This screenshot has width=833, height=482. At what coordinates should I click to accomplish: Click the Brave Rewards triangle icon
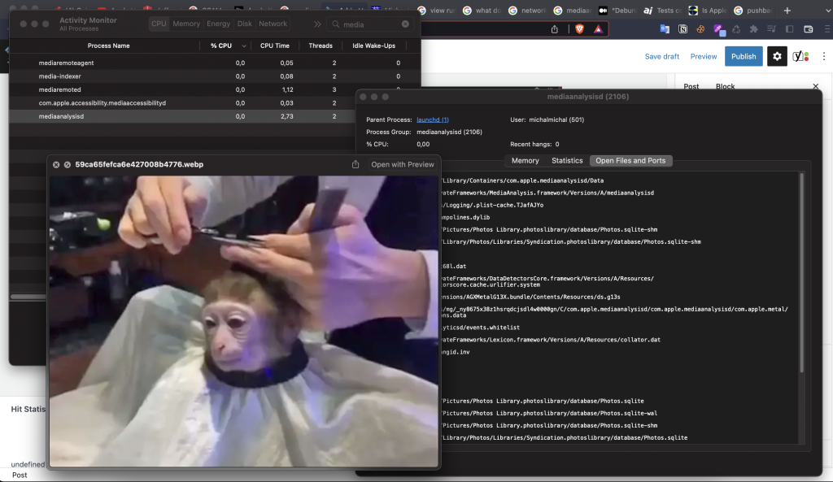point(598,29)
